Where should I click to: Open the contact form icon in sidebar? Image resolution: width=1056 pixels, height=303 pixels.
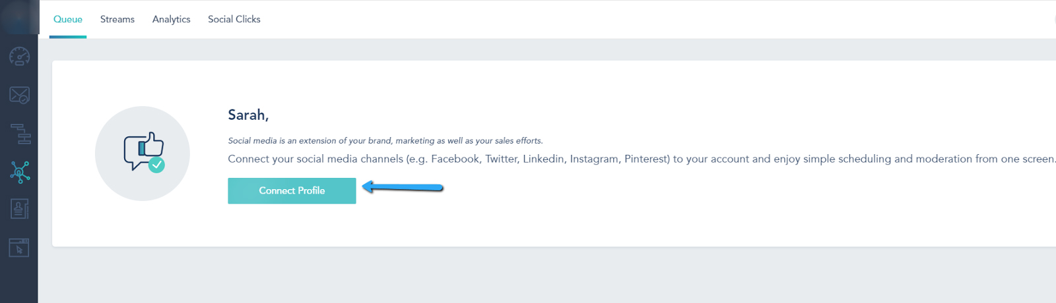[x=19, y=209]
